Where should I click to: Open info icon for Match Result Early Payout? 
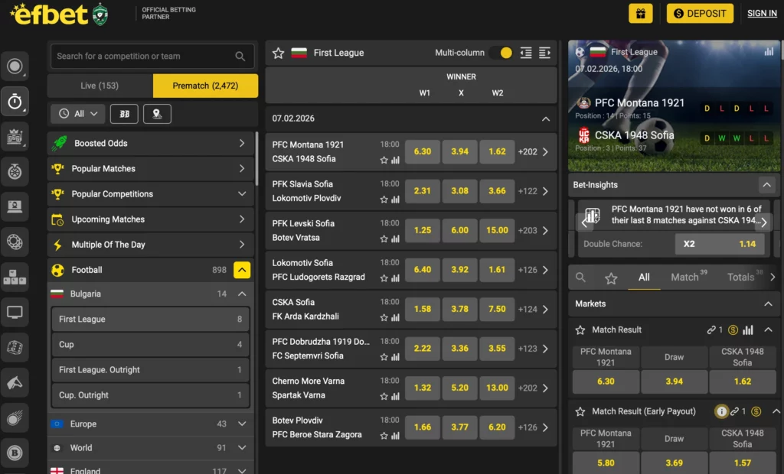coord(721,411)
